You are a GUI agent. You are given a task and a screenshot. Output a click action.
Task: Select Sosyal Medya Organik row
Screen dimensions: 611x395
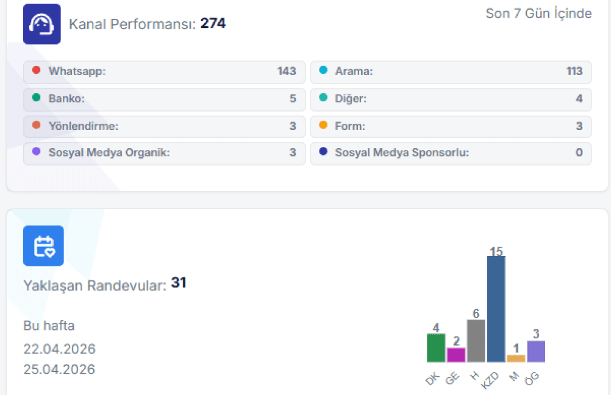point(164,153)
